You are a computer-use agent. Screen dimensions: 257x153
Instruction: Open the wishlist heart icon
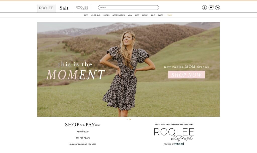coord(211,8)
